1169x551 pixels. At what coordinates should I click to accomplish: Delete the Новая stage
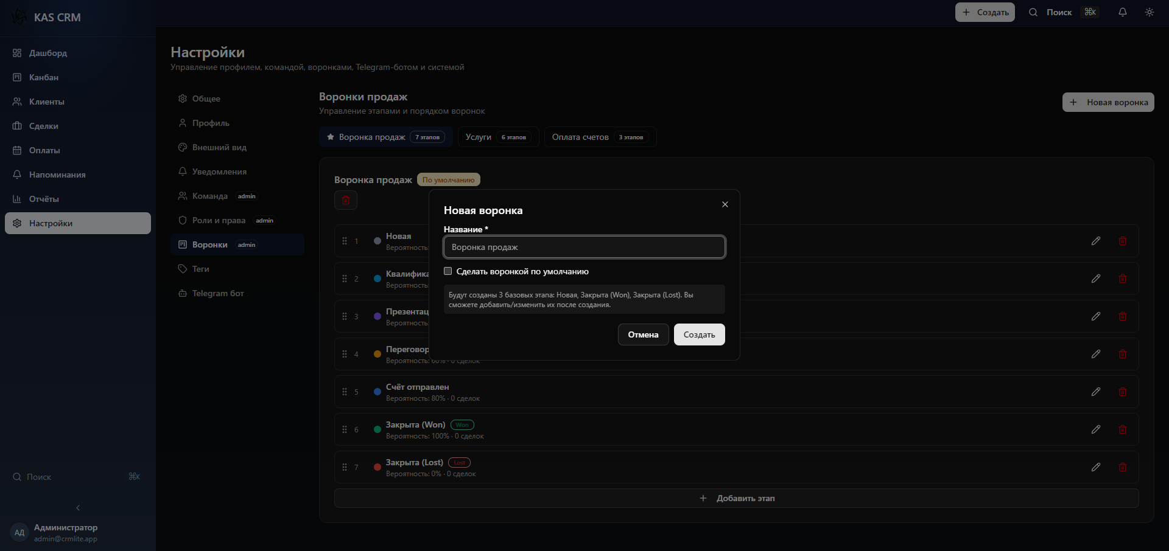(1123, 241)
